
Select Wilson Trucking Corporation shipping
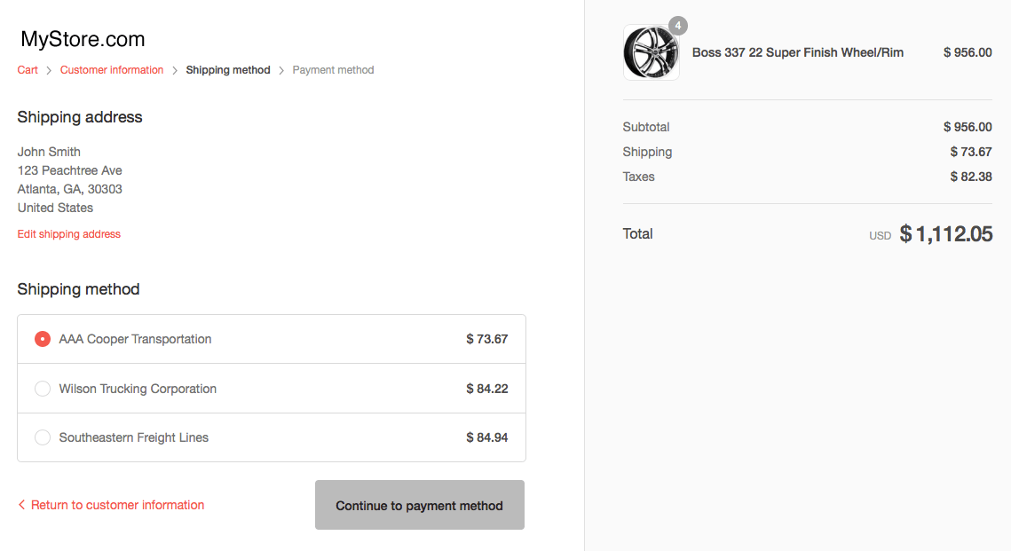[x=42, y=389]
